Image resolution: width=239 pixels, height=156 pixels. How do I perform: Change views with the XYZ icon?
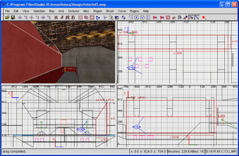point(105,18)
